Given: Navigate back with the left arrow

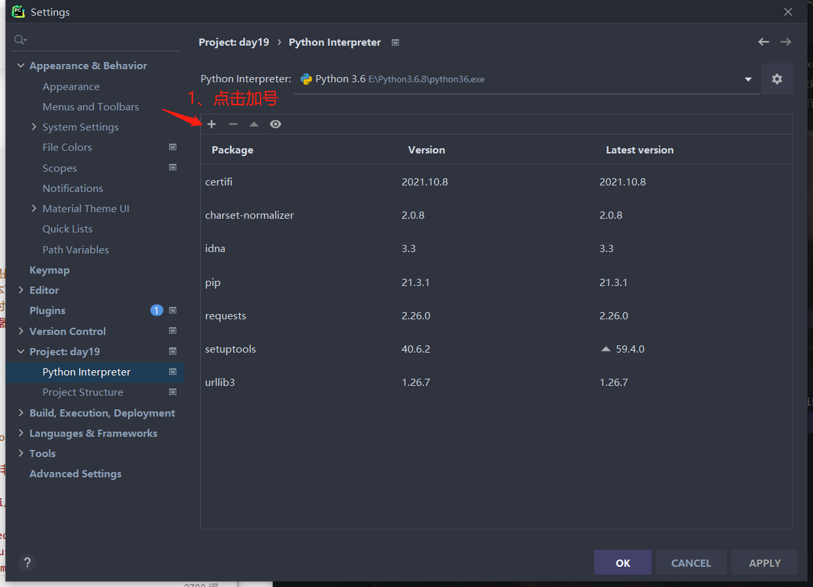Looking at the screenshot, I should pos(763,42).
